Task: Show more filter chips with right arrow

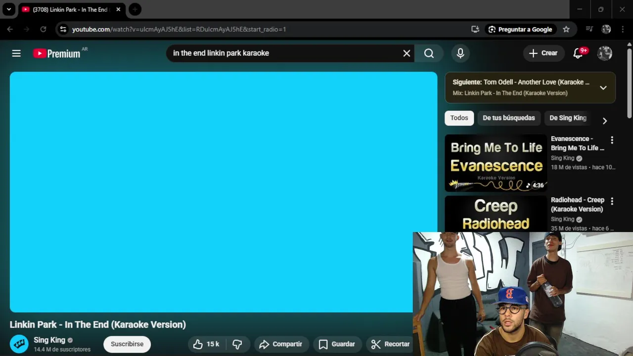Action: [604, 120]
